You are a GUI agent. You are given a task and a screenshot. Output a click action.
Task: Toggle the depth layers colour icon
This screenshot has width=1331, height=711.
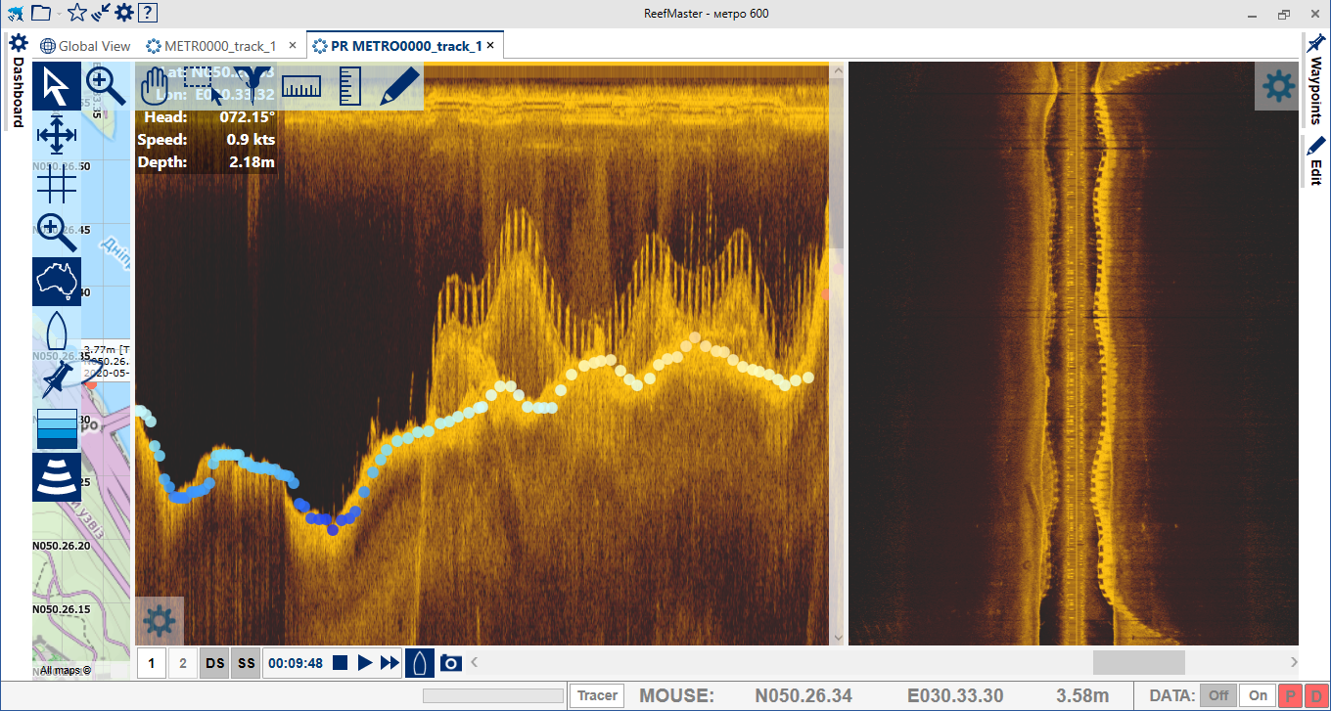(57, 427)
